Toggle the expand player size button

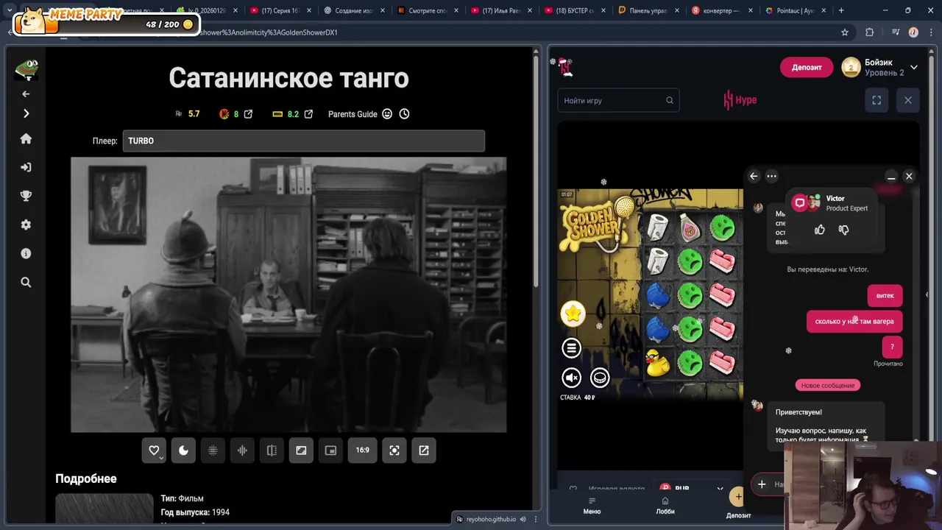(301, 451)
